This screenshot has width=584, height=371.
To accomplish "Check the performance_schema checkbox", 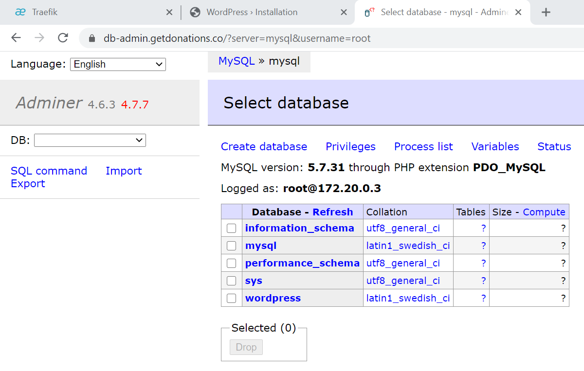I will (232, 263).
